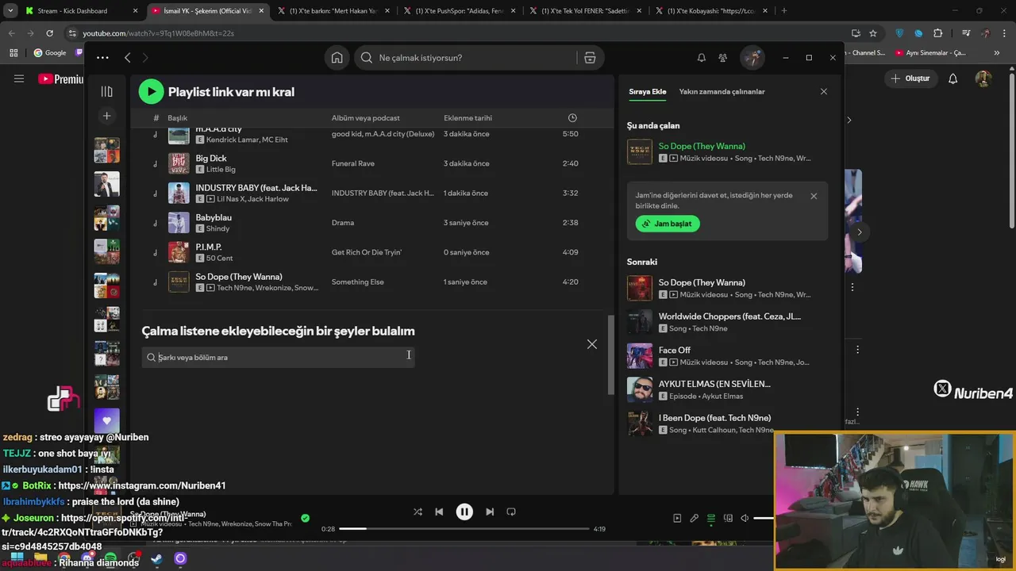Viewport: 1016px width, 571px height.
Task: Open Spotify three-dot app menu
Action: pos(102,57)
